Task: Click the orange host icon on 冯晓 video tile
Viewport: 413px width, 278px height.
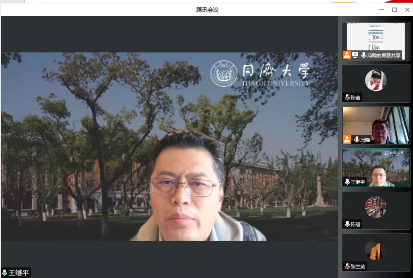Action: click(x=347, y=139)
